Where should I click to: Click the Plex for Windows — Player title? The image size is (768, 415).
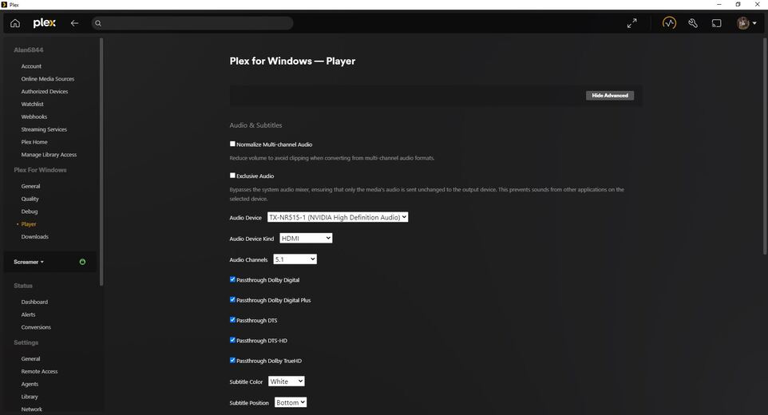tap(292, 61)
